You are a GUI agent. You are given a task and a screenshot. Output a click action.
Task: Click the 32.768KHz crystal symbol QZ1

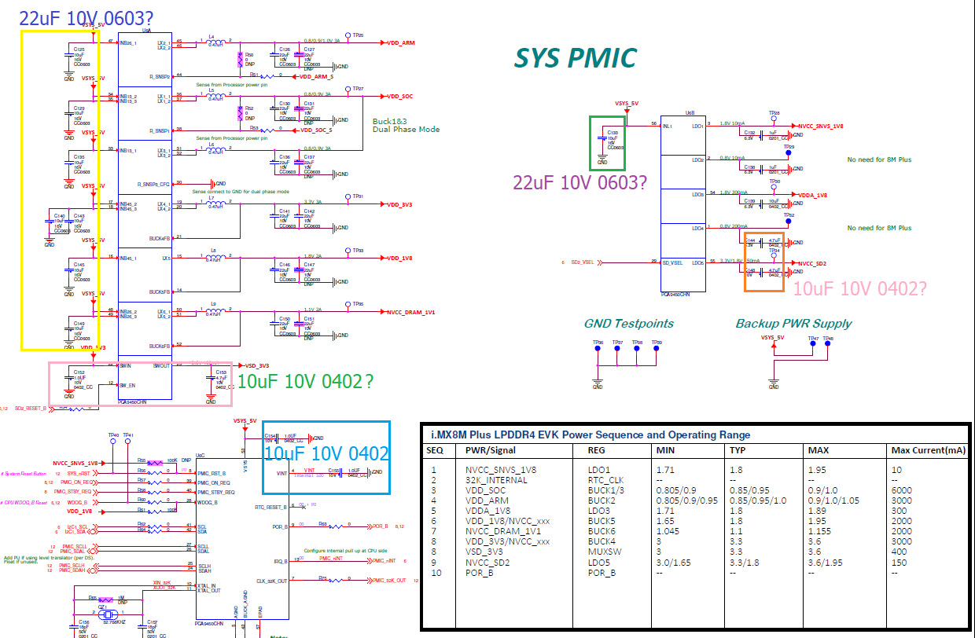109,615
